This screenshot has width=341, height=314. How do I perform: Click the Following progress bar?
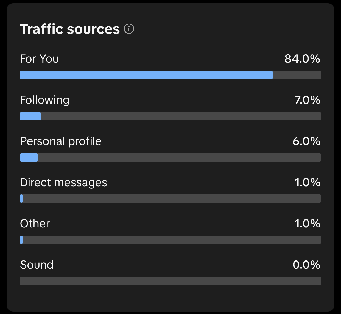(170, 116)
